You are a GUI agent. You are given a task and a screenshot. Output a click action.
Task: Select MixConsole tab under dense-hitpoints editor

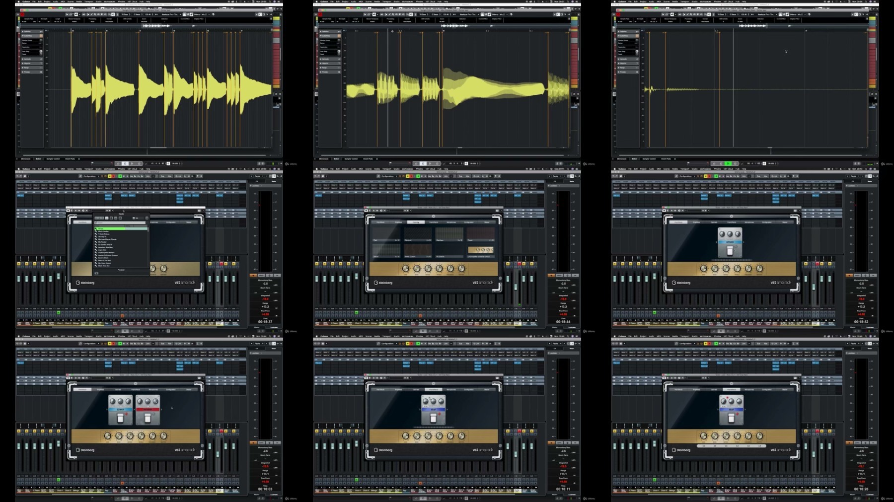(26, 159)
